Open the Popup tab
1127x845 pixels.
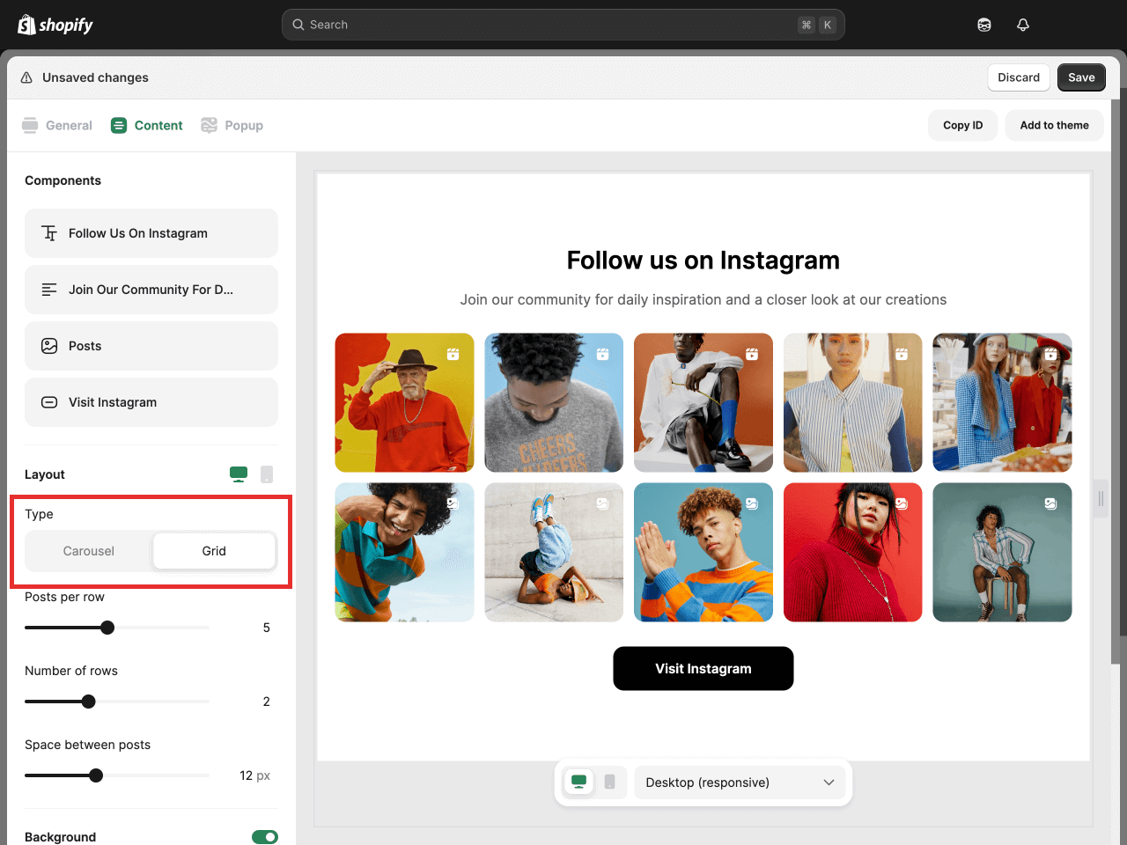(x=232, y=125)
